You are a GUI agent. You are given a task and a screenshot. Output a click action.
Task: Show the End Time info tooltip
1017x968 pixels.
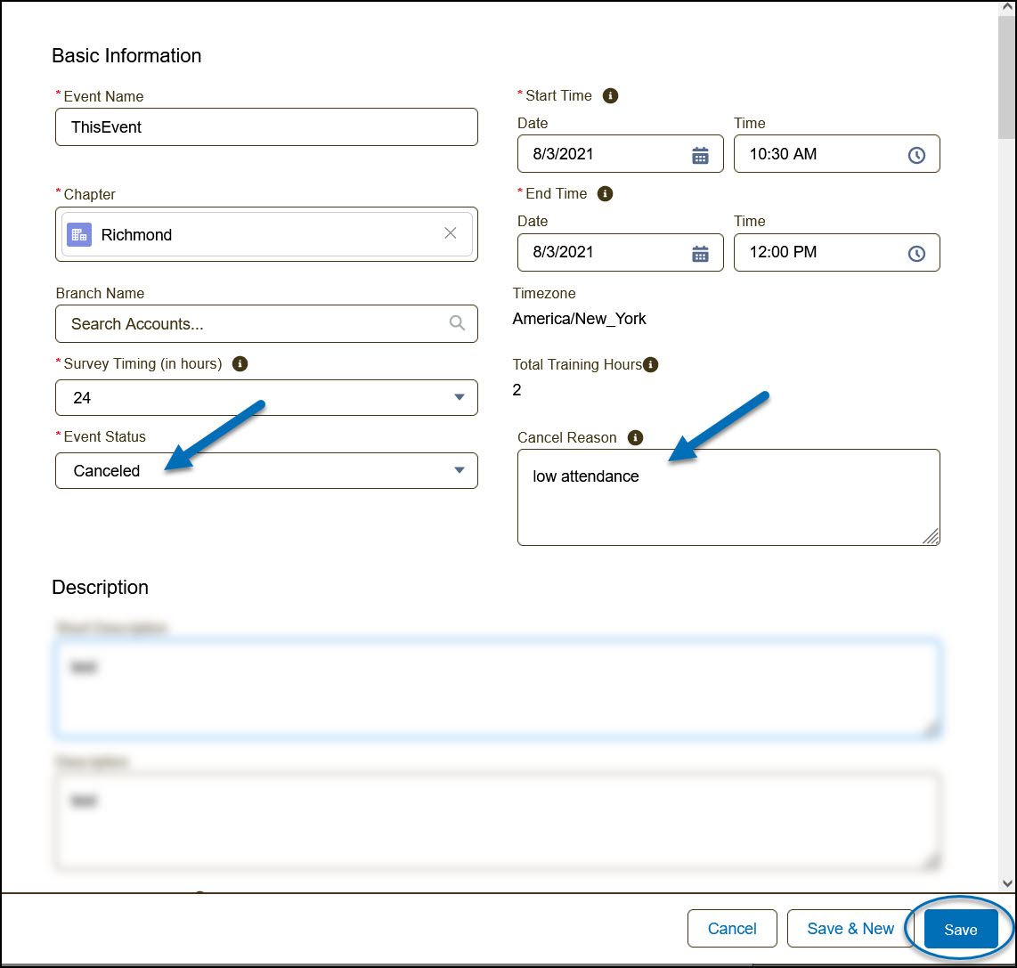(x=605, y=194)
